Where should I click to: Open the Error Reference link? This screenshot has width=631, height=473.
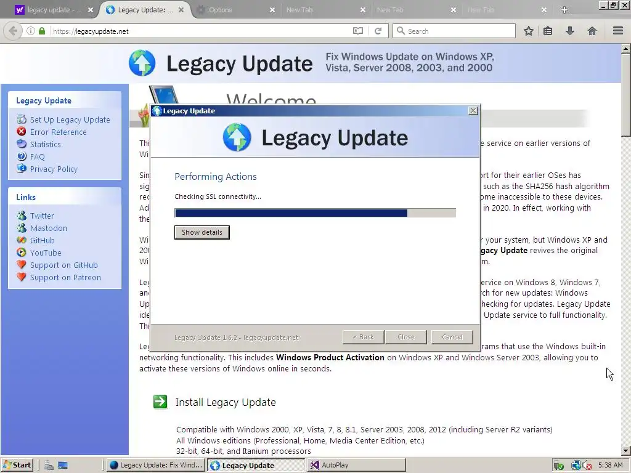click(x=59, y=132)
